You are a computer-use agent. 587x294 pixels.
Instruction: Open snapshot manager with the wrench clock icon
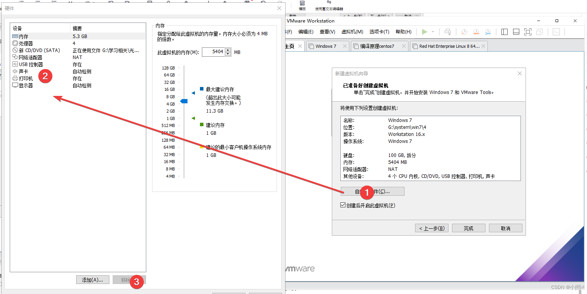tap(488, 32)
